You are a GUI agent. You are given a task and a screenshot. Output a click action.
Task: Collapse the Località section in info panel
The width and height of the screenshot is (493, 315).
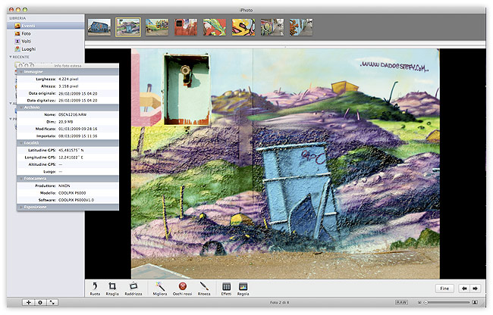21,143
